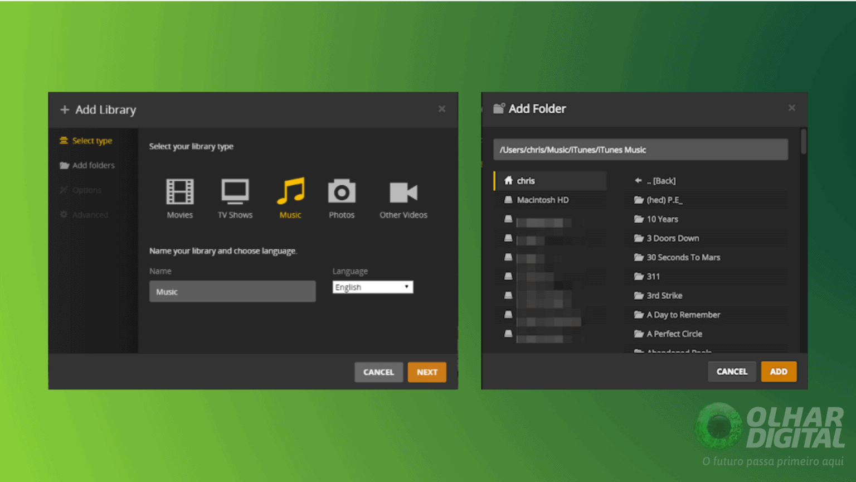Click the library Name input field
The image size is (856, 482).
tap(232, 291)
